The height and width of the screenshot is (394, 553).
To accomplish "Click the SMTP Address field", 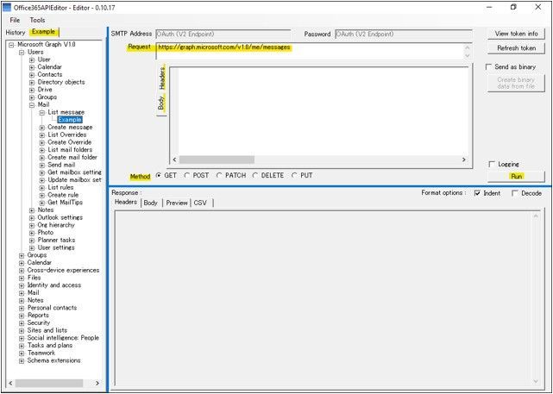I will 223,34.
